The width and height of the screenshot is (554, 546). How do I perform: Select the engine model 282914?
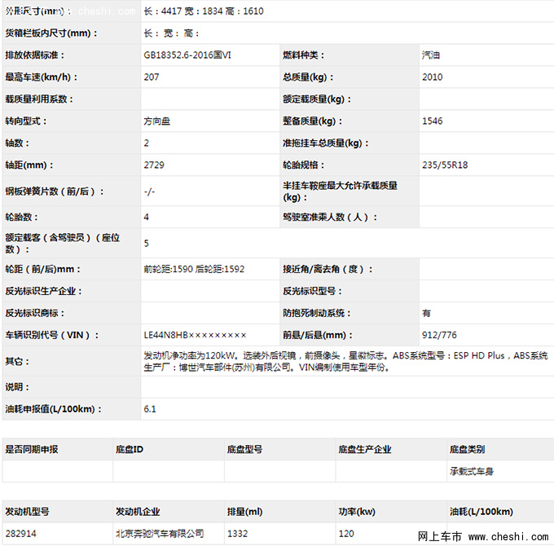point(21,534)
